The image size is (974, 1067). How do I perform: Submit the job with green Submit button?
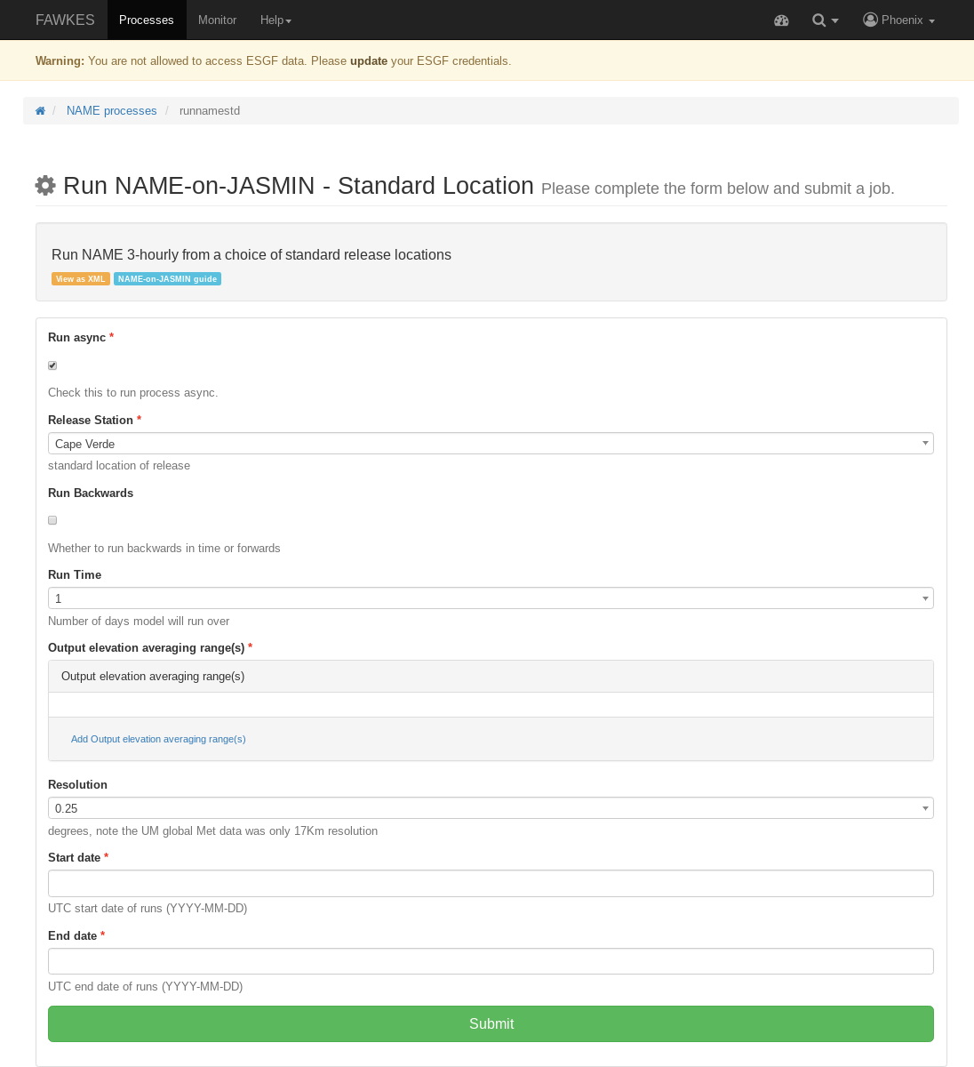click(x=491, y=1023)
